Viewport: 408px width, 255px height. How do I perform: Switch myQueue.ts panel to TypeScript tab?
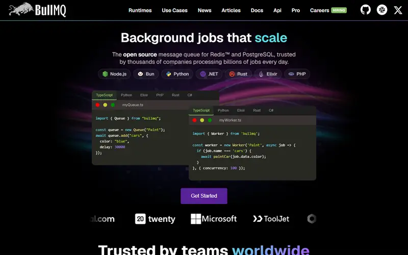[104, 95]
